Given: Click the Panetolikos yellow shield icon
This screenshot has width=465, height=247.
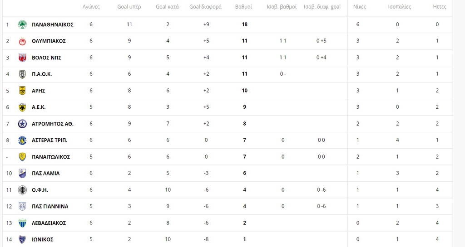Looking at the screenshot, I should 22,157.
